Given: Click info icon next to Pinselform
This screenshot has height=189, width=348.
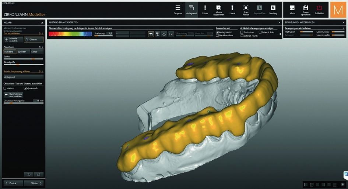Looking at the screenshot, I should click(x=42, y=47).
